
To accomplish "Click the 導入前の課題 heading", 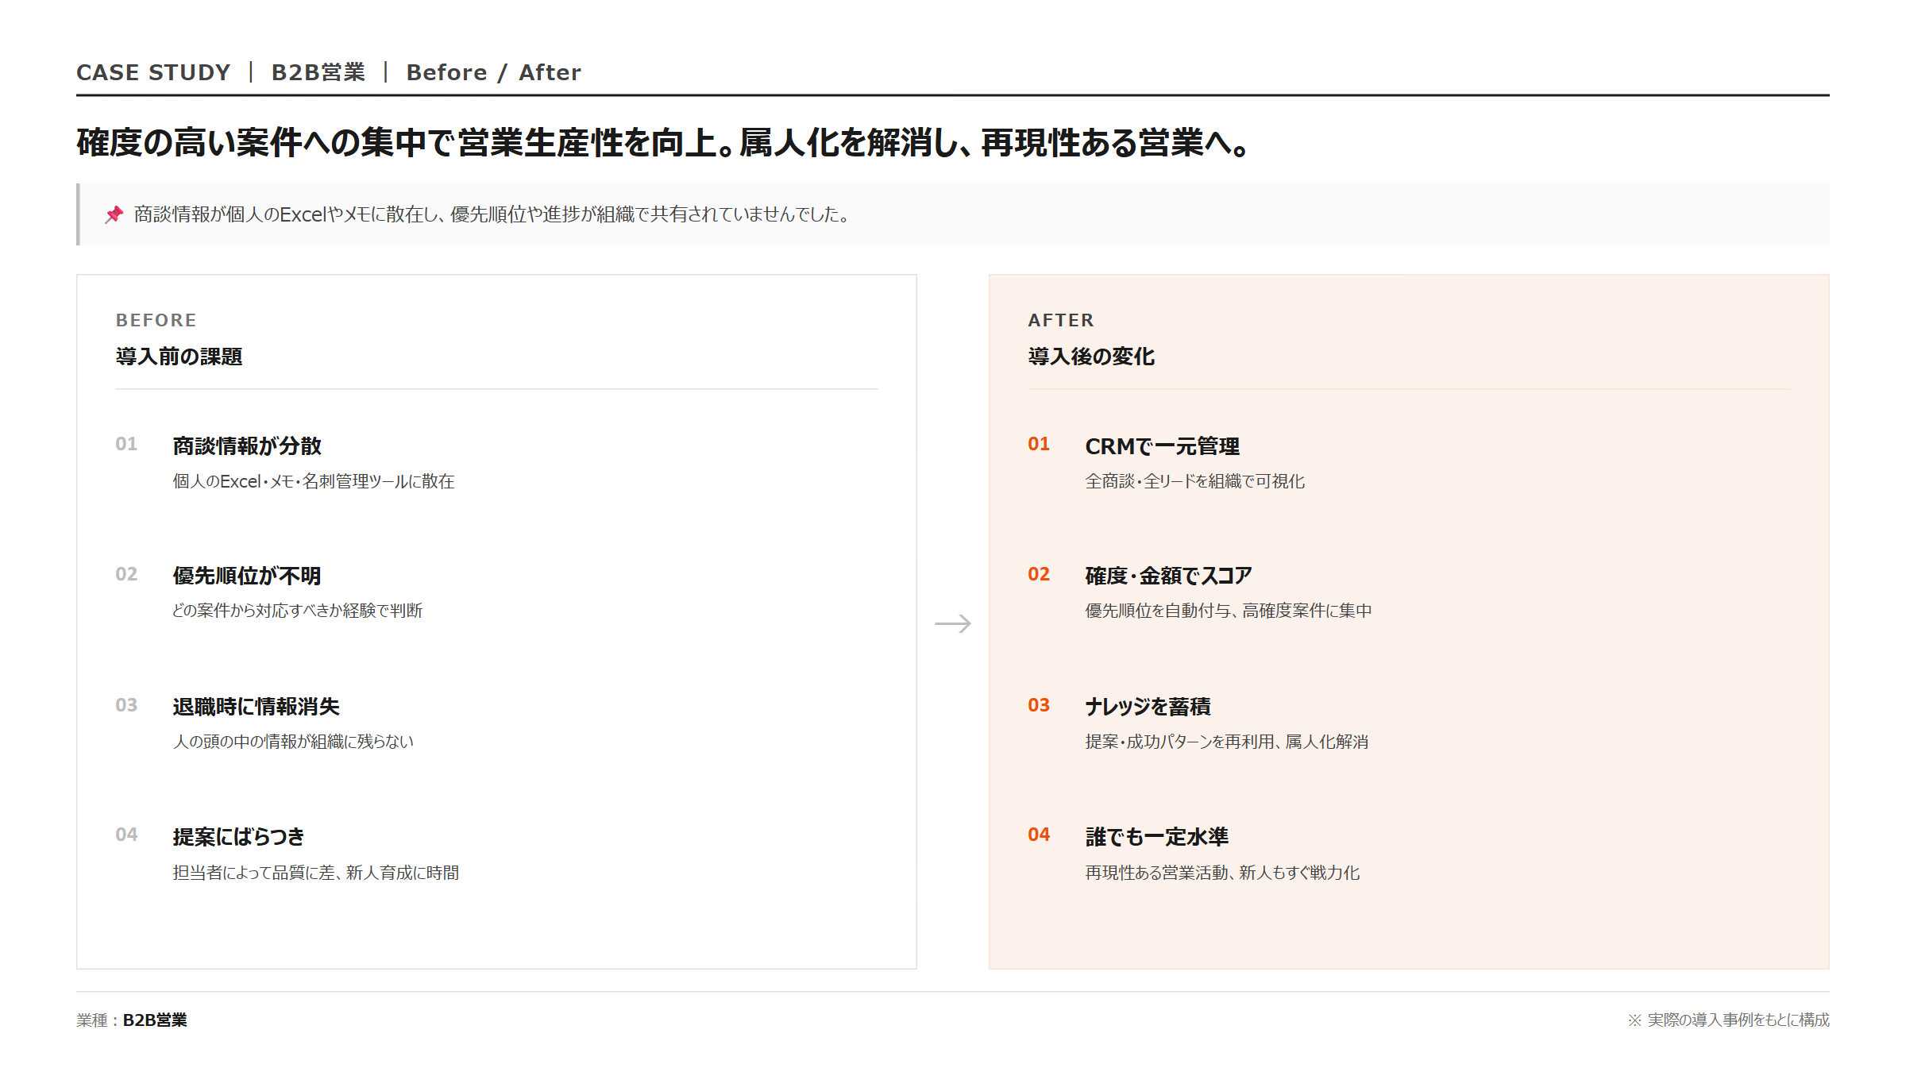I will tap(179, 357).
